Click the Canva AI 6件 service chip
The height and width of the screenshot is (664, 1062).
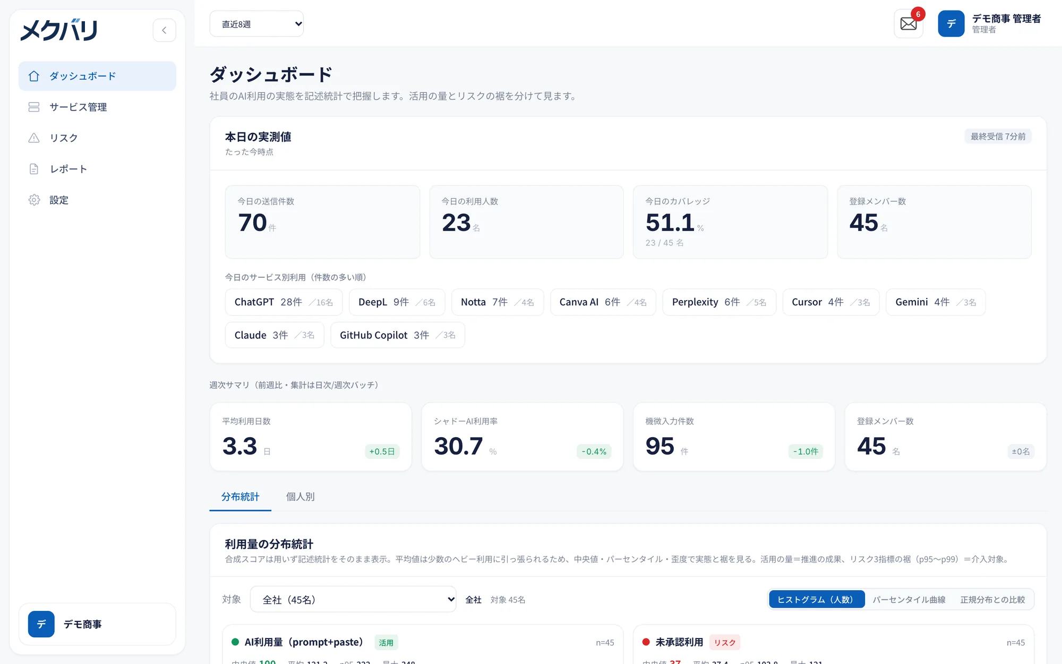point(603,302)
